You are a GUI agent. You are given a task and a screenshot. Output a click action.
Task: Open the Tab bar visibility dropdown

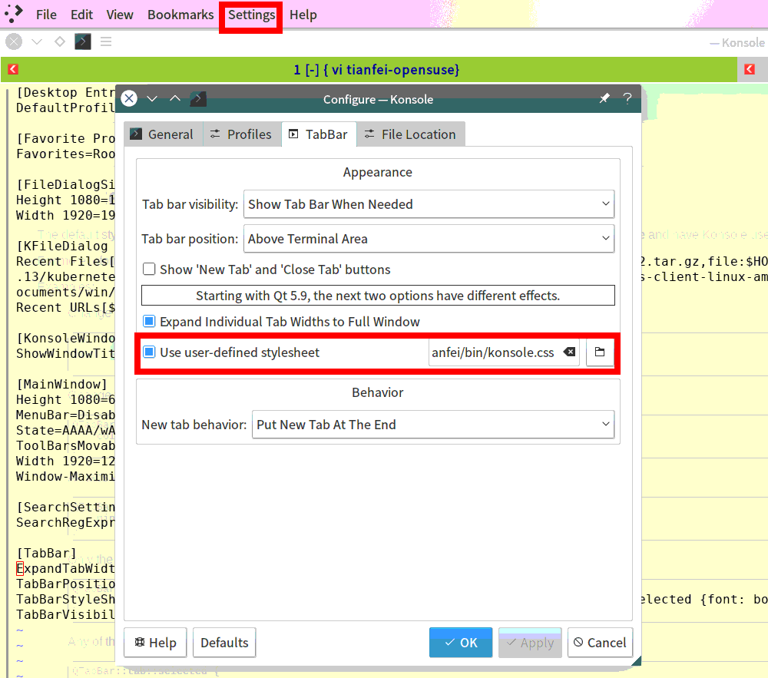coord(429,204)
